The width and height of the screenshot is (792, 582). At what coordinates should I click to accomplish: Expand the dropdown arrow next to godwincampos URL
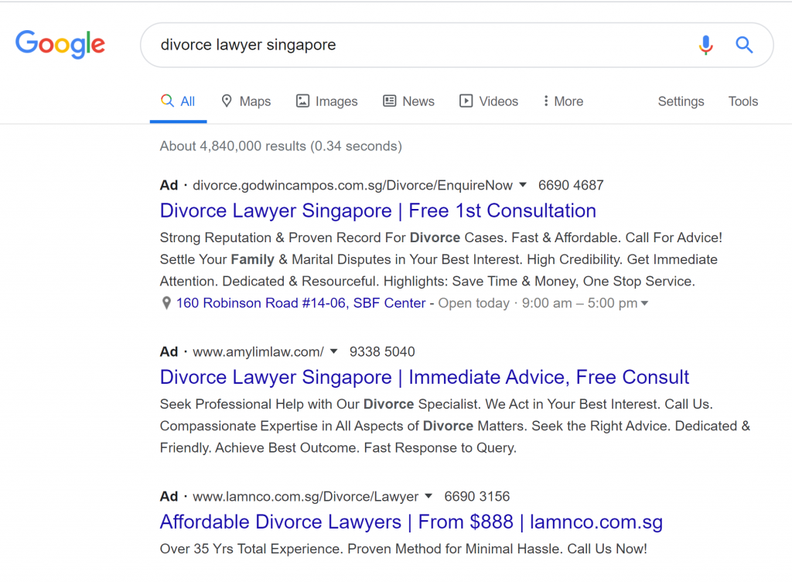[x=523, y=185]
